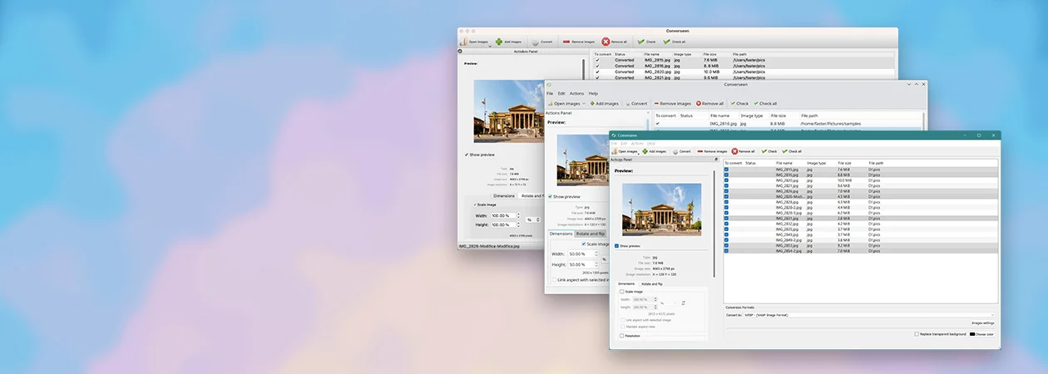Click Add images in the Windows (front) window
This screenshot has height=374, width=1048.
pyautogui.click(x=655, y=151)
